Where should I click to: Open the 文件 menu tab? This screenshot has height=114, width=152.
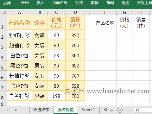point(7,3)
